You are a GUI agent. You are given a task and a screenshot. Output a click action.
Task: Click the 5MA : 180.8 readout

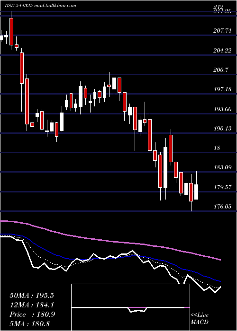tap(29, 323)
